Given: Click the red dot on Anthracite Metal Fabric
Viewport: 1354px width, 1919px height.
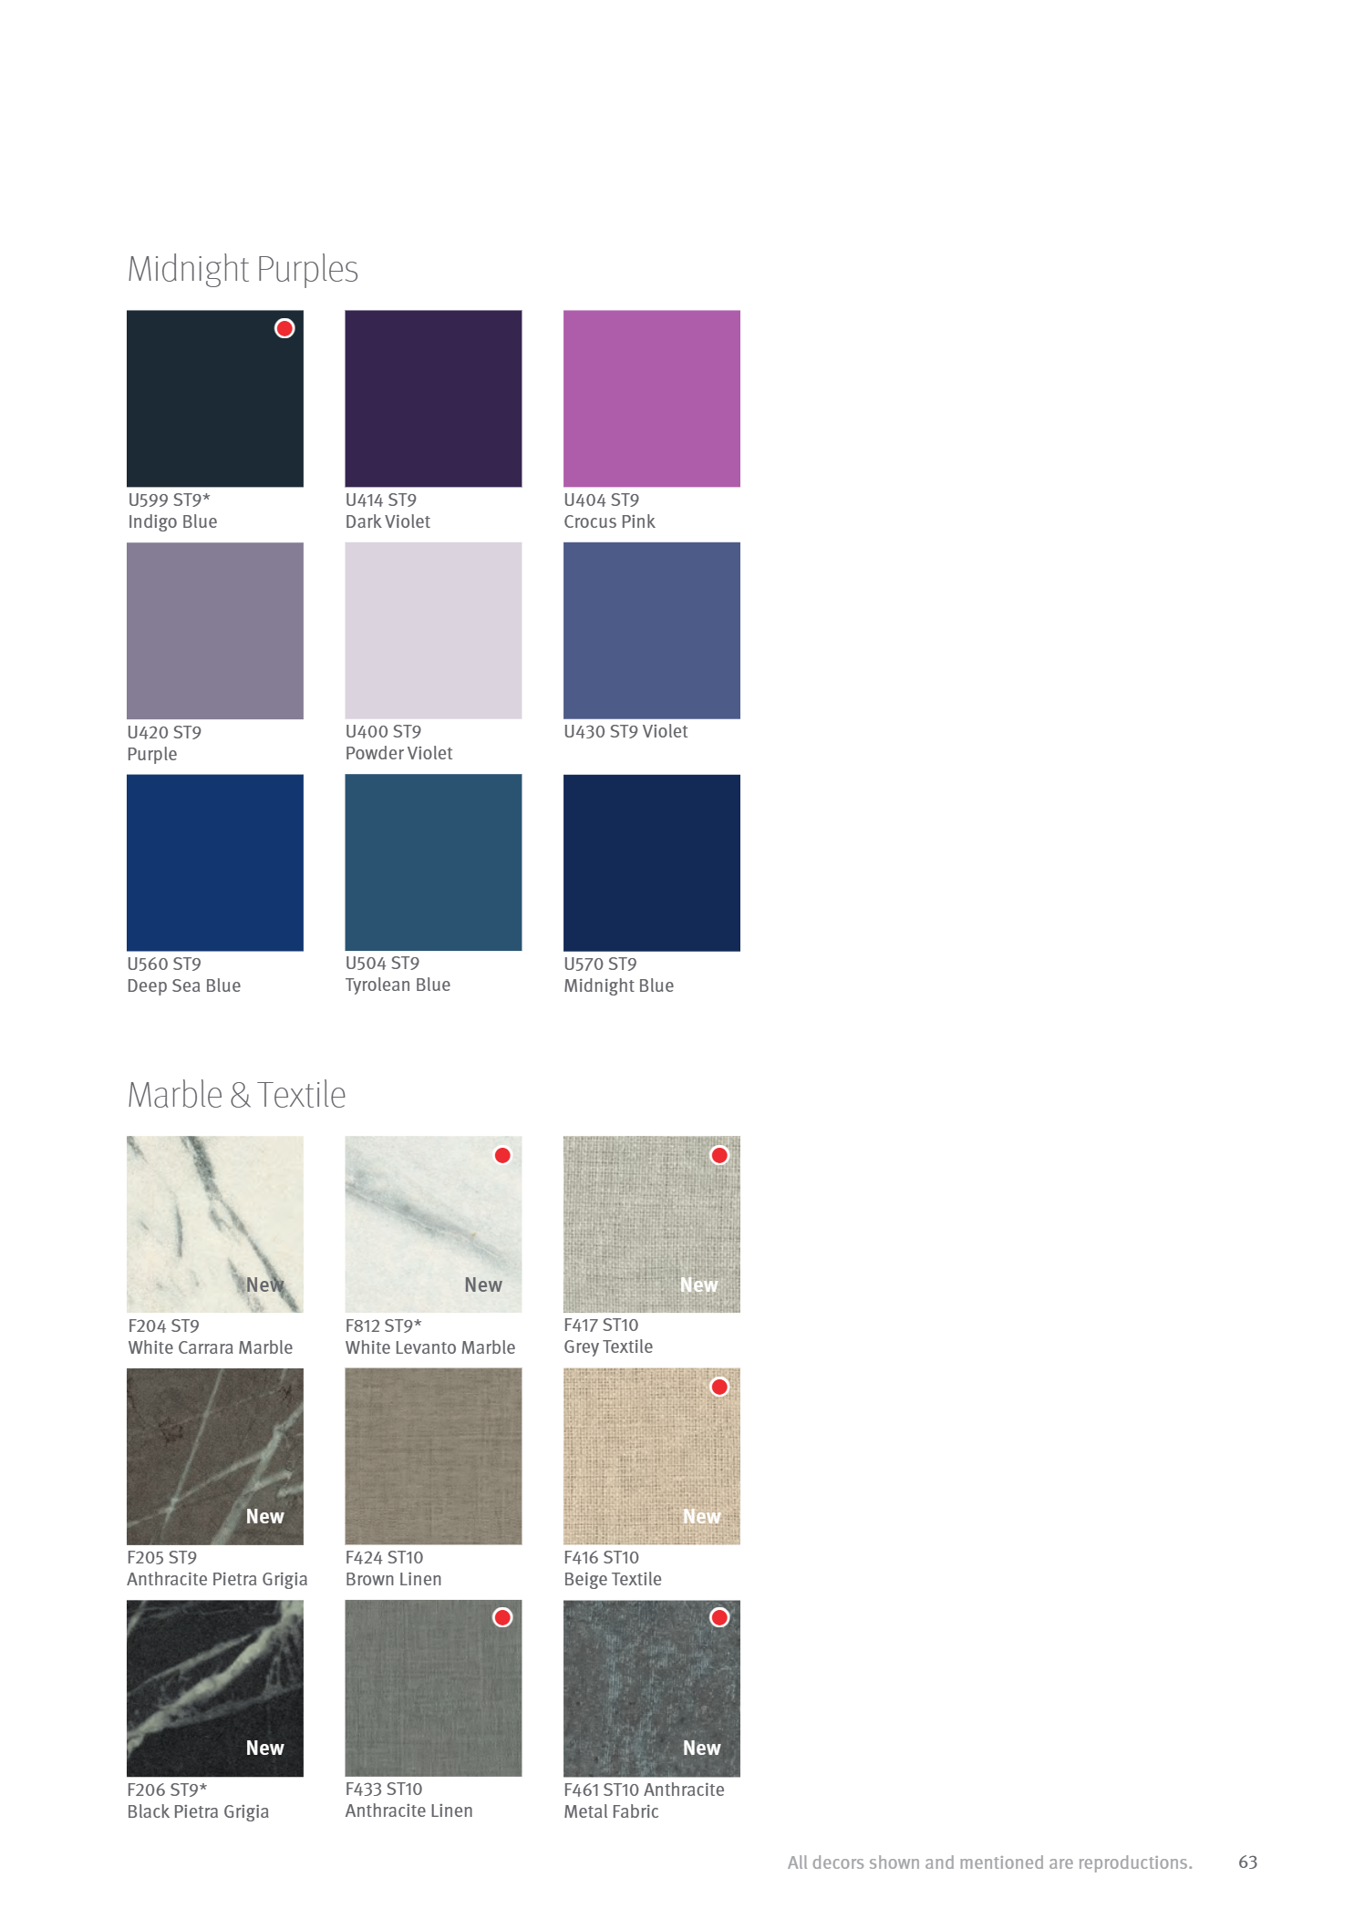Looking at the screenshot, I should (x=719, y=1617).
